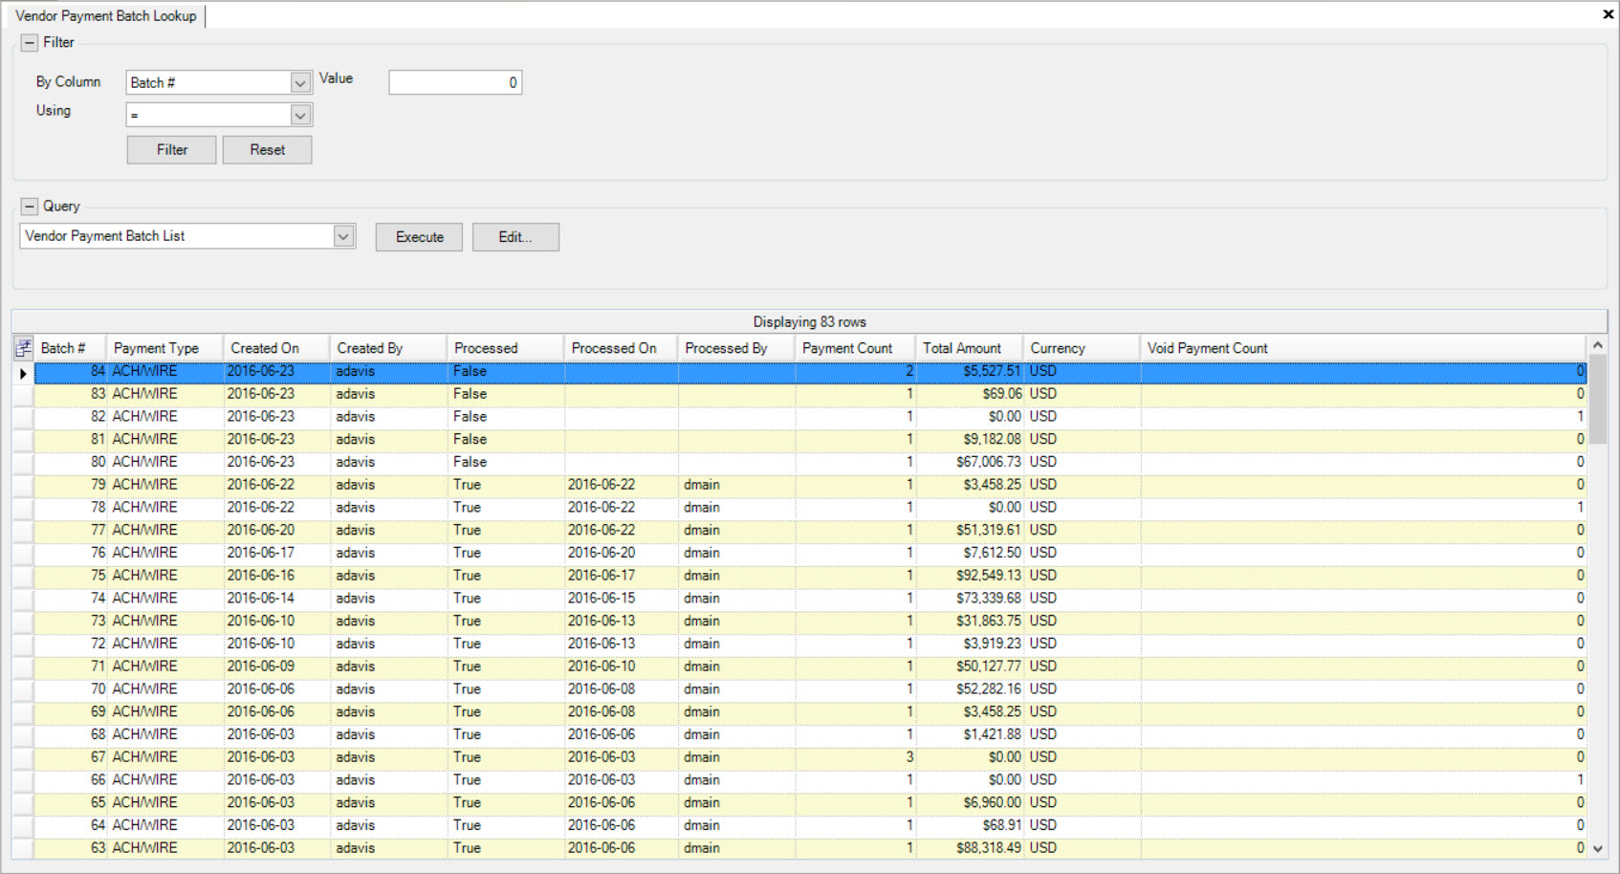
Task: Collapse the Query section
Action: coord(31,206)
